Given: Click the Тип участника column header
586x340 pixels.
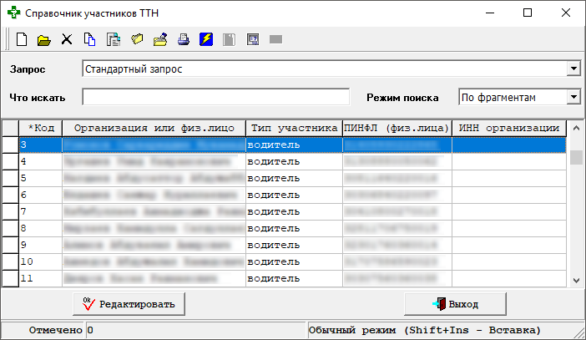Looking at the screenshot, I should coord(294,129).
